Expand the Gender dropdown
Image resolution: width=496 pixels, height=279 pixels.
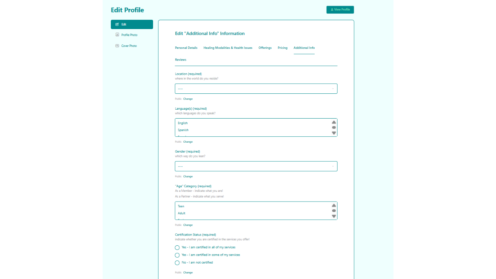tap(256, 166)
